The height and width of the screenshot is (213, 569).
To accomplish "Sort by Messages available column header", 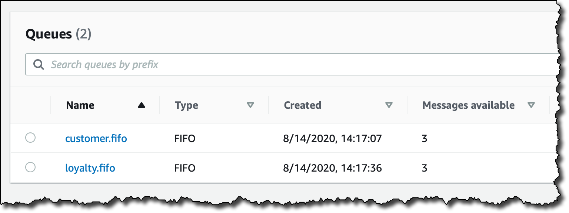I will pyautogui.click(x=469, y=105).
